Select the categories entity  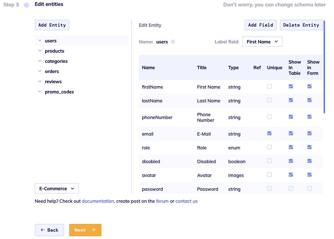(x=56, y=61)
